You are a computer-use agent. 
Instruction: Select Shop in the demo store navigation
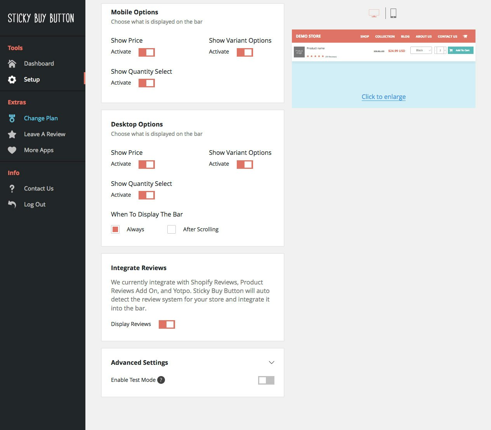tap(364, 36)
